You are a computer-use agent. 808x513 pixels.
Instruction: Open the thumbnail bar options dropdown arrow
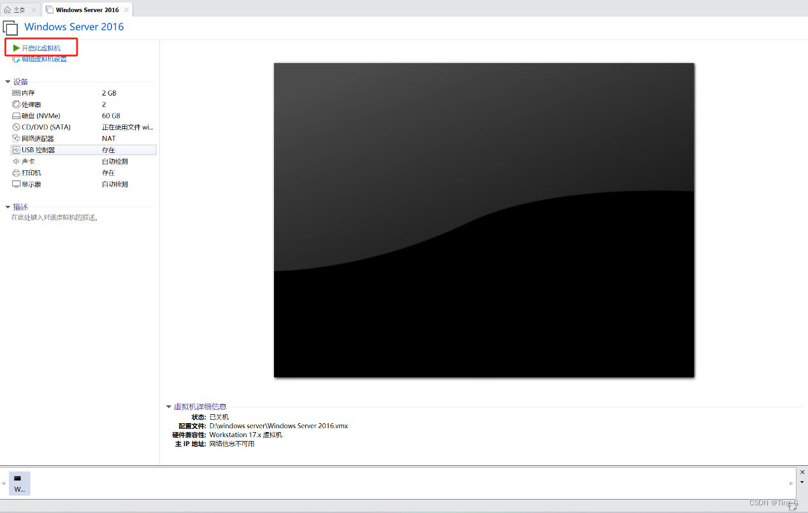(802, 482)
